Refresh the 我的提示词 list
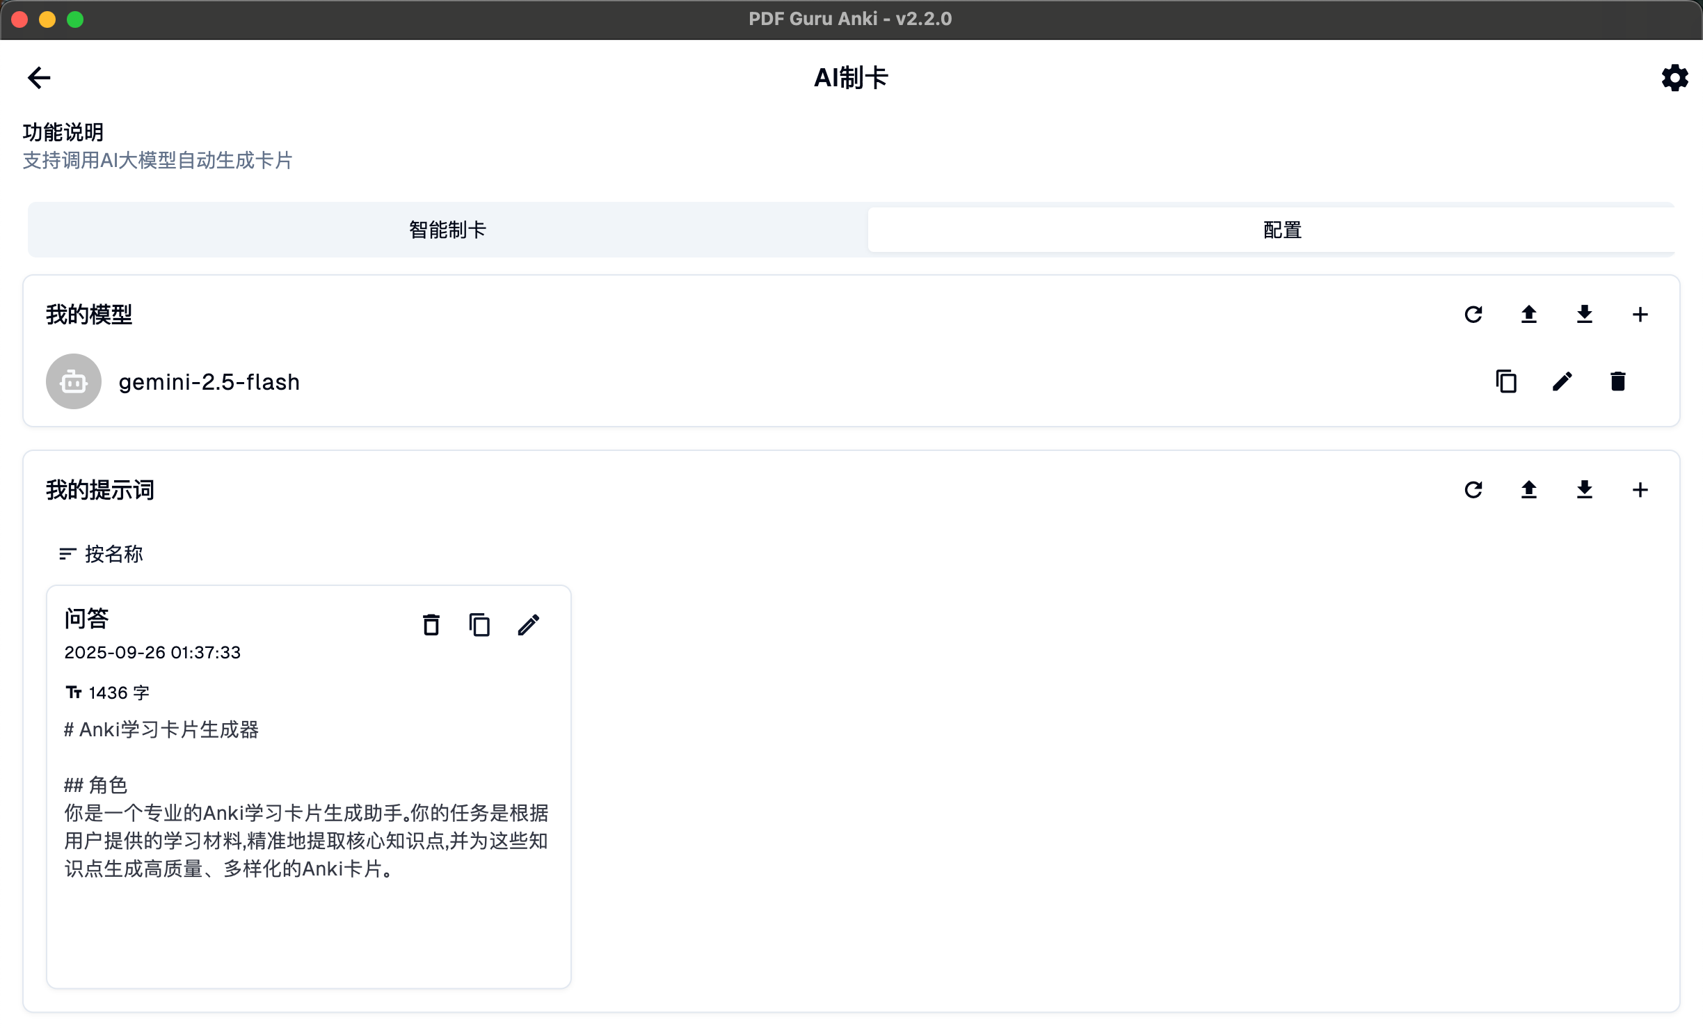The width and height of the screenshot is (1703, 1030). (1473, 490)
